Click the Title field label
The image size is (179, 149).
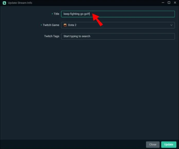point(56,14)
